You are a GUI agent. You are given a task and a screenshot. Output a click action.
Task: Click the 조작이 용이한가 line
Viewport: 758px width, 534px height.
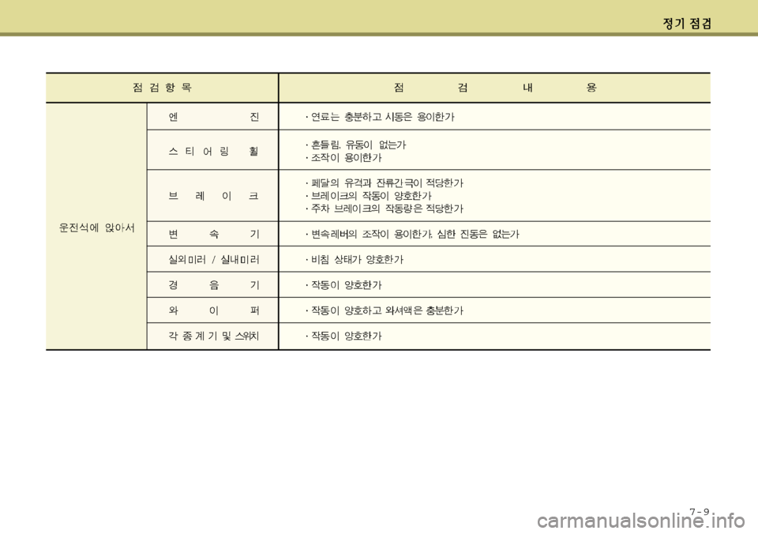click(x=343, y=158)
